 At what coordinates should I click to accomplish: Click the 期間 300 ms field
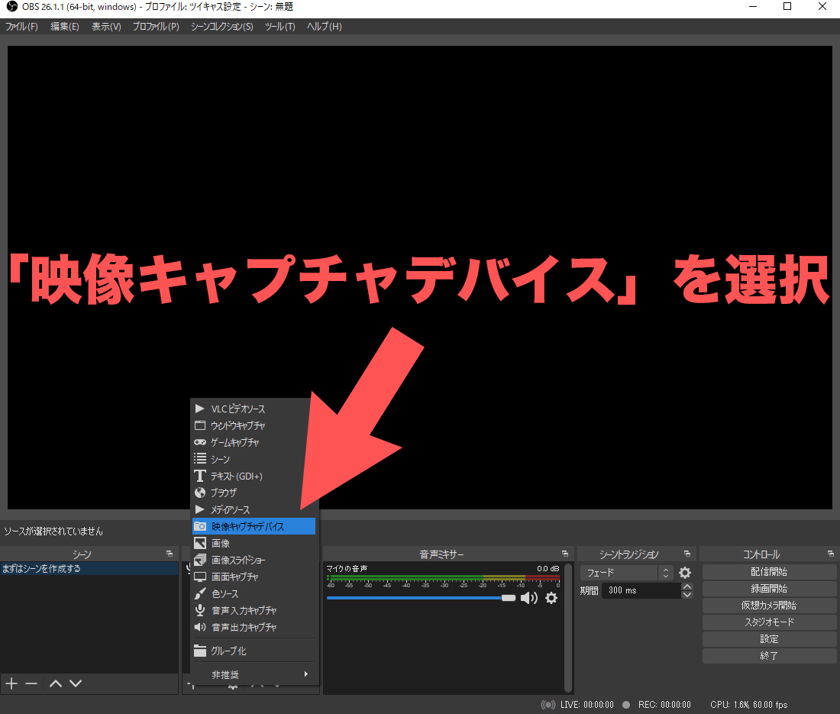[x=641, y=590]
